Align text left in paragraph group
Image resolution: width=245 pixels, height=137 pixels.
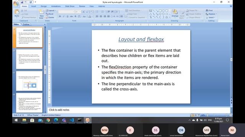97,16
